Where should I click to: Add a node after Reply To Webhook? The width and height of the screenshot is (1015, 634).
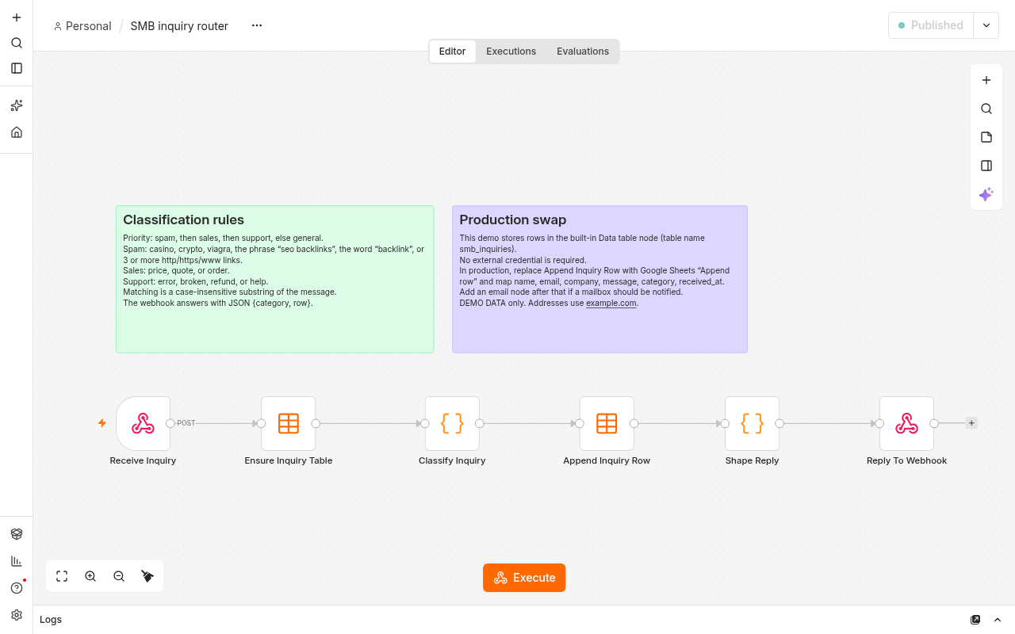pos(971,423)
